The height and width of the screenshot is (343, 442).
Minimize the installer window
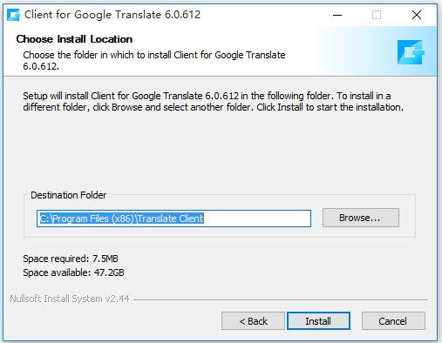(337, 15)
